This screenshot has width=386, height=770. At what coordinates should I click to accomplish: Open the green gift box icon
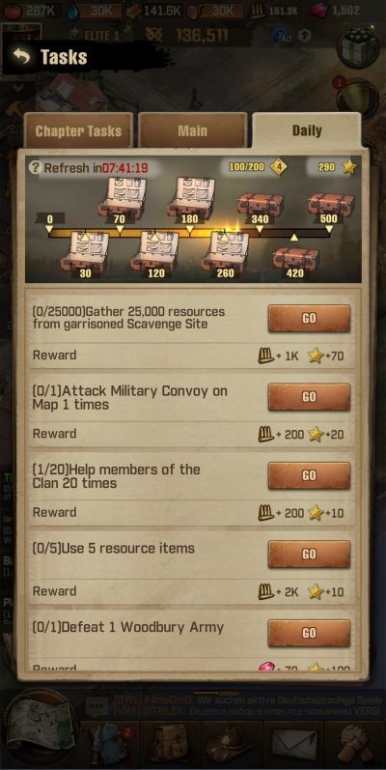point(359,48)
